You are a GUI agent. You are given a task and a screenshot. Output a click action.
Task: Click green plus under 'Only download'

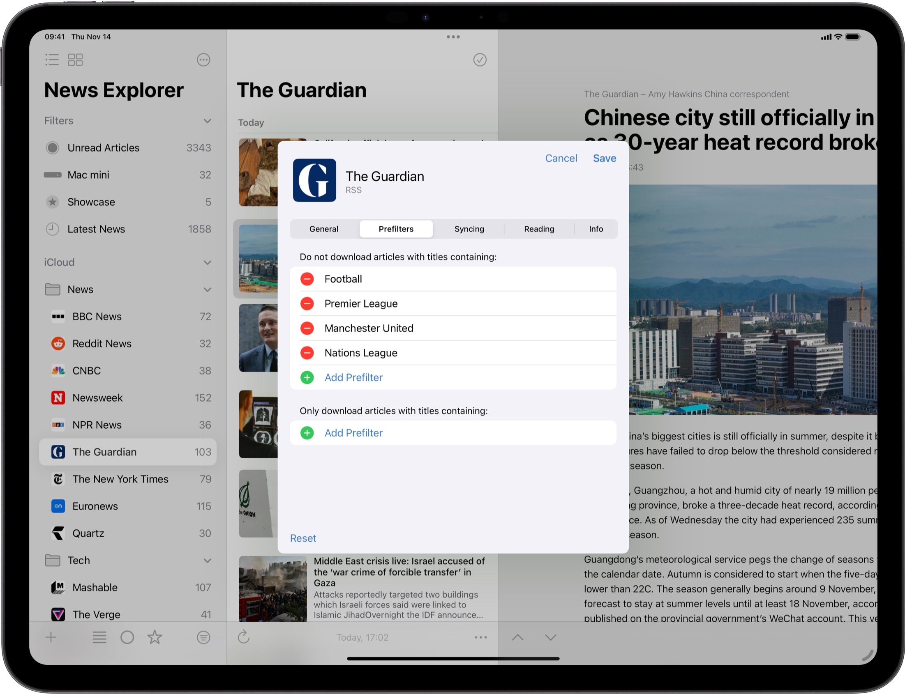point(307,433)
